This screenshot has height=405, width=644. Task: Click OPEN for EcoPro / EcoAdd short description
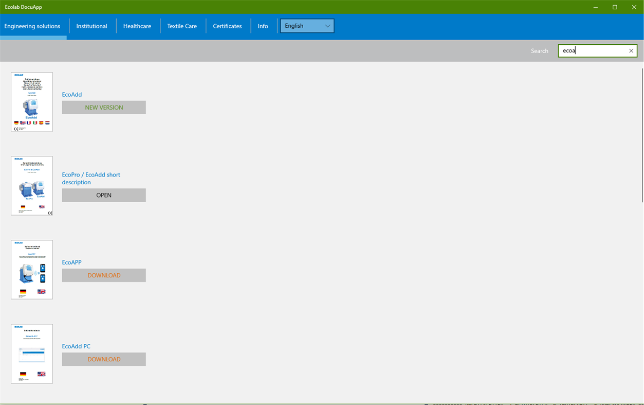pyautogui.click(x=103, y=195)
